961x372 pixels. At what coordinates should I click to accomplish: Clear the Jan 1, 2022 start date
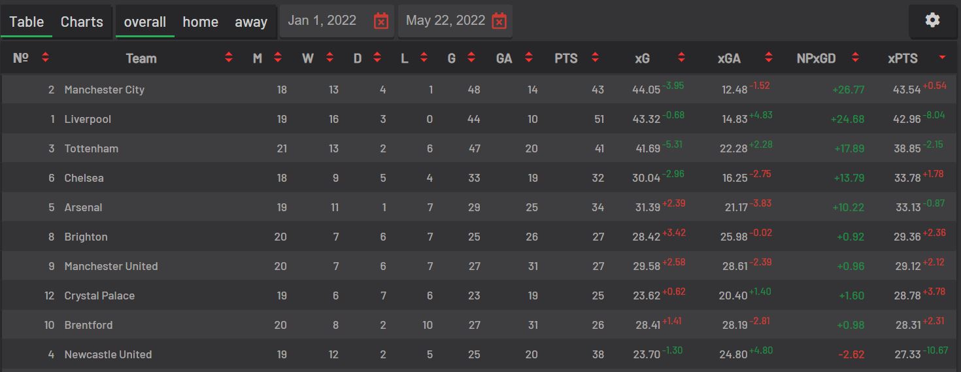pyautogui.click(x=381, y=21)
